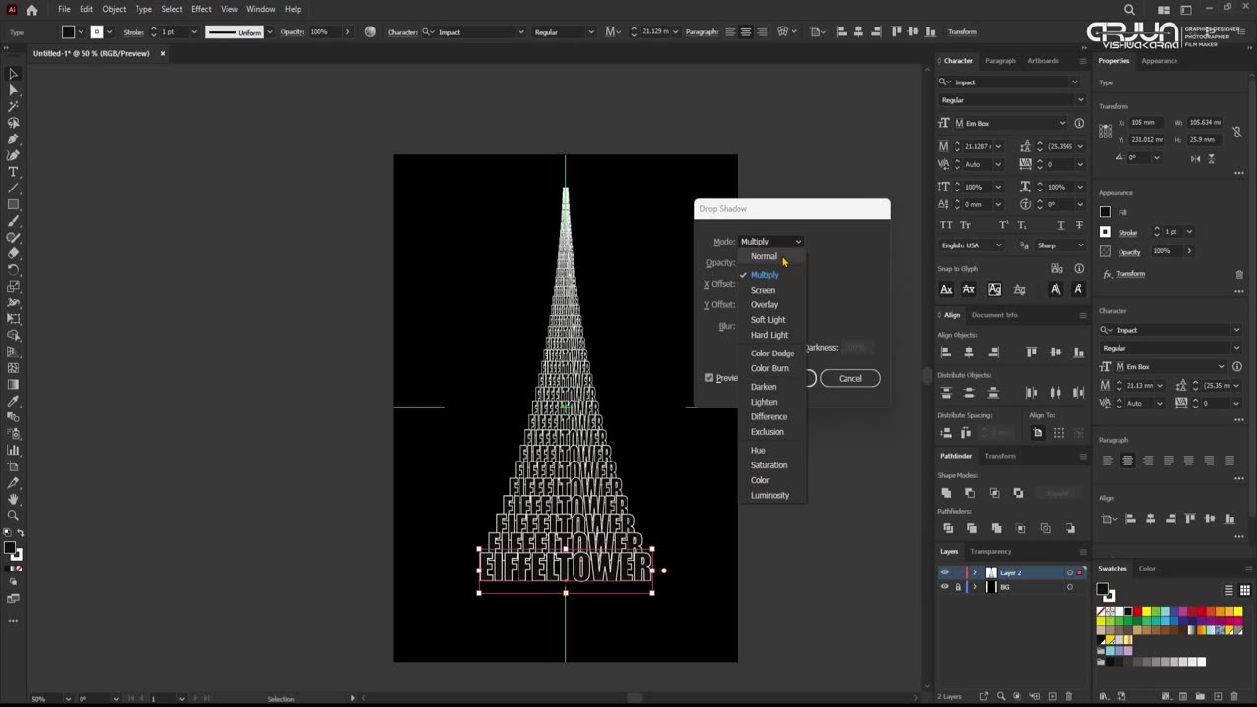
Task: Open font family dropdown in Character panel
Action: pos(1075,82)
